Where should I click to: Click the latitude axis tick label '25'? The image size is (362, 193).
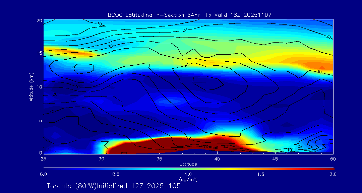(43, 158)
